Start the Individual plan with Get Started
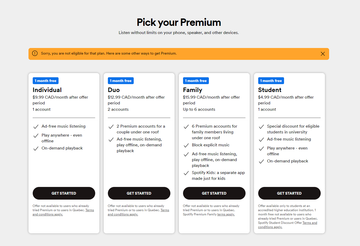The height and width of the screenshot is (246, 360). coord(64,193)
